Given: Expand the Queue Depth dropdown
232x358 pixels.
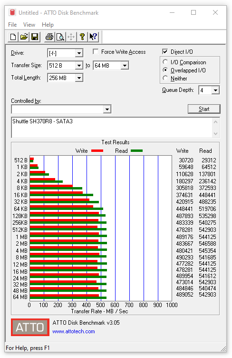Looking at the screenshot, I should click(x=215, y=90).
